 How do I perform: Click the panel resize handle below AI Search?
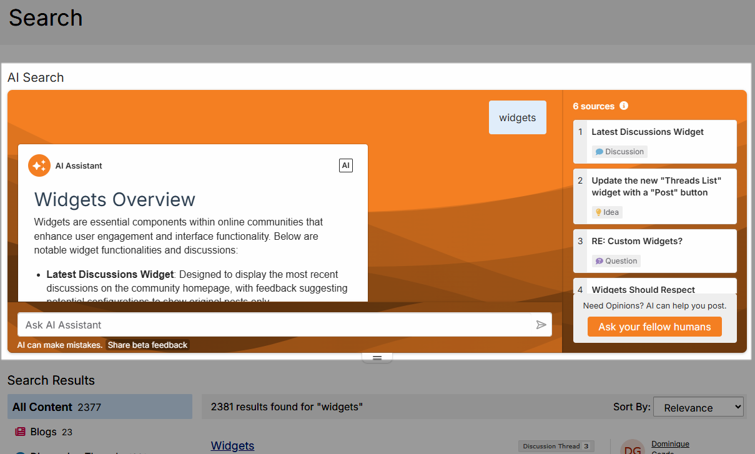pos(377,358)
